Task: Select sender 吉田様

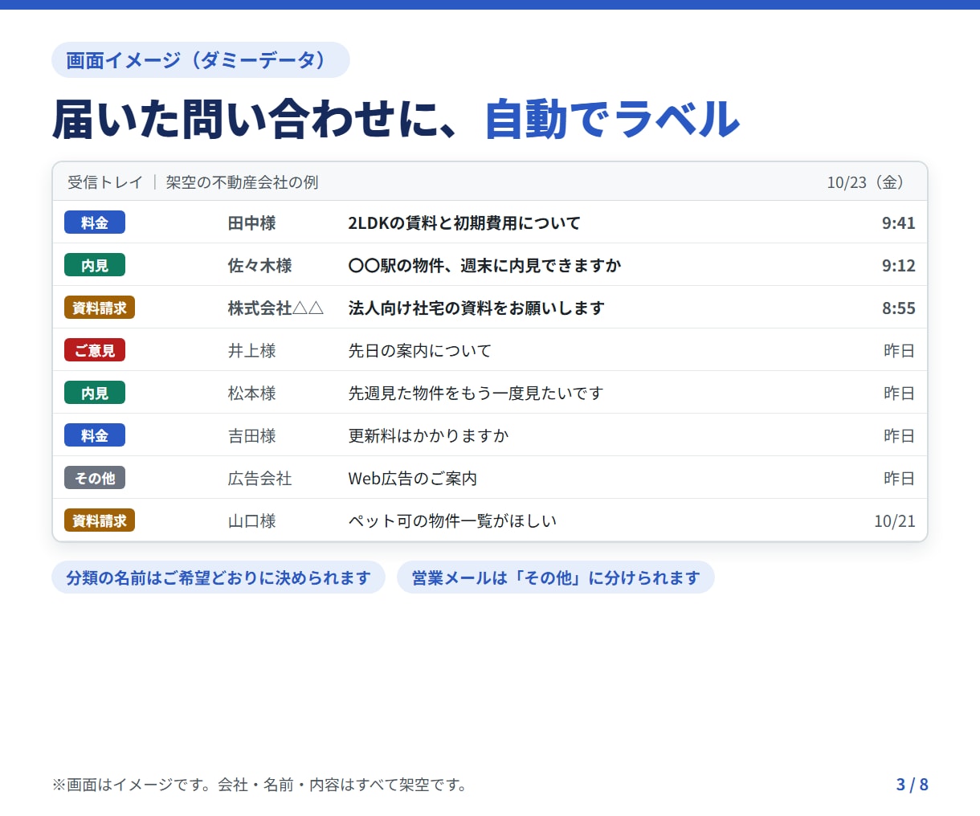Action: pyautogui.click(x=251, y=436)
